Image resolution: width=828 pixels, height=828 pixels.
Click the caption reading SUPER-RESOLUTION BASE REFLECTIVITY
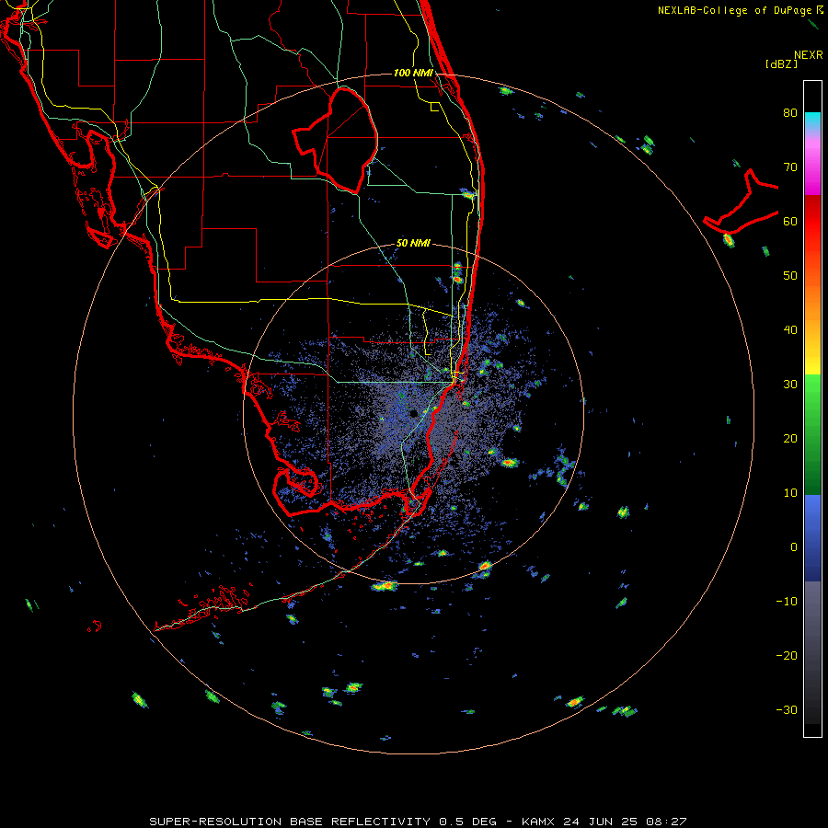[x=290, y=822]
